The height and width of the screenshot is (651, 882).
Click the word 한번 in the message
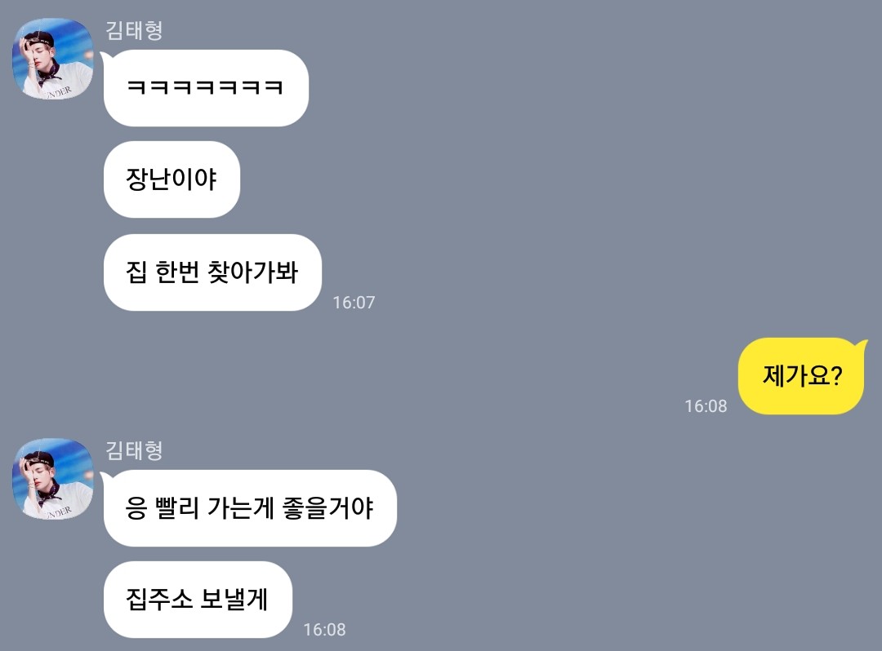pos(177,272)
